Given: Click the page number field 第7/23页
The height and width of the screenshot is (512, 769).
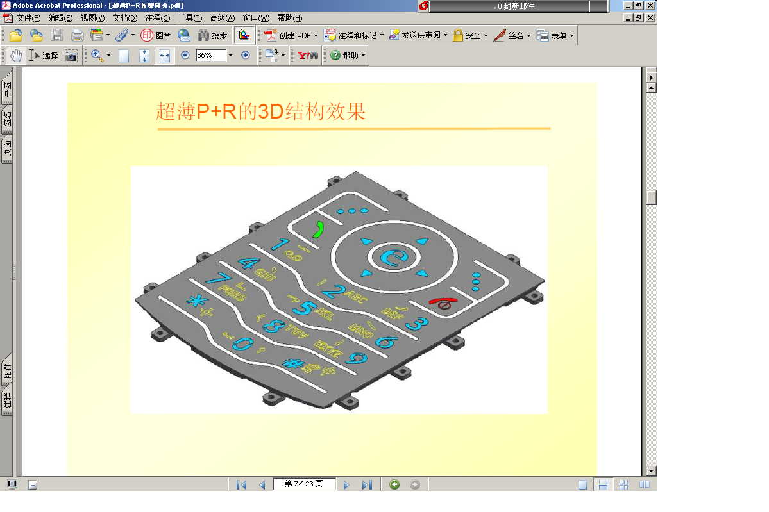Looking at the screenshot, I should click(x=304, y=484).
